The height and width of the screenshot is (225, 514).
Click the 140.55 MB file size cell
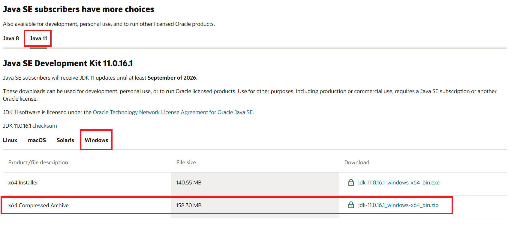point(189,183)
